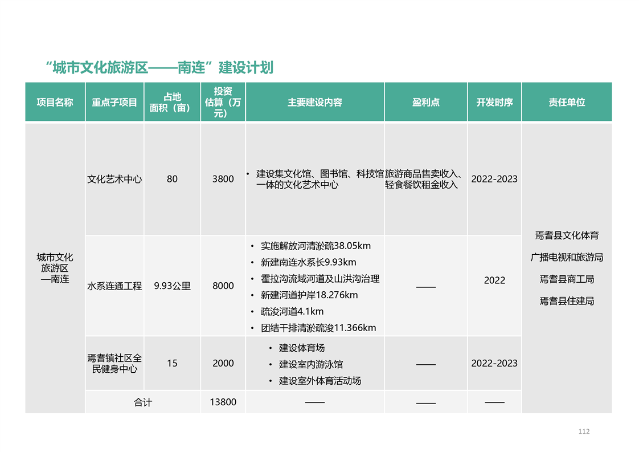The height and width of the screenshot is (452, 639).
Task: Click the investment value 3800
Action: click(x=223, y=179)
